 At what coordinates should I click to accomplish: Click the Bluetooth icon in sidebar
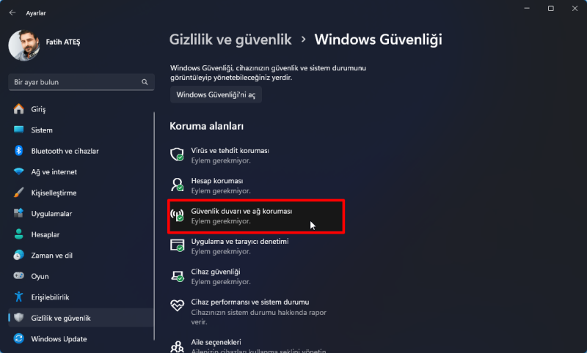(x=19, y=151)
